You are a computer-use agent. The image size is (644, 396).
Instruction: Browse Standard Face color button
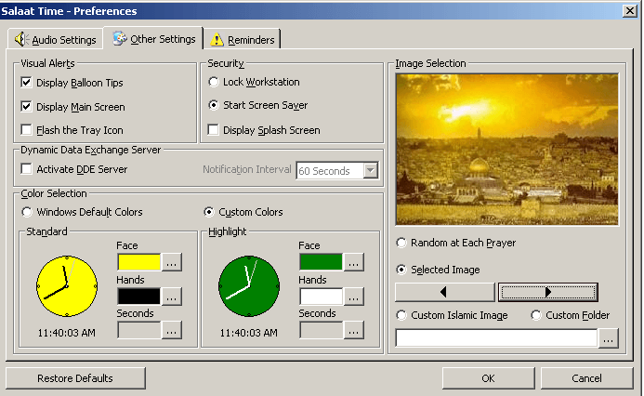[x=172, y=262]
